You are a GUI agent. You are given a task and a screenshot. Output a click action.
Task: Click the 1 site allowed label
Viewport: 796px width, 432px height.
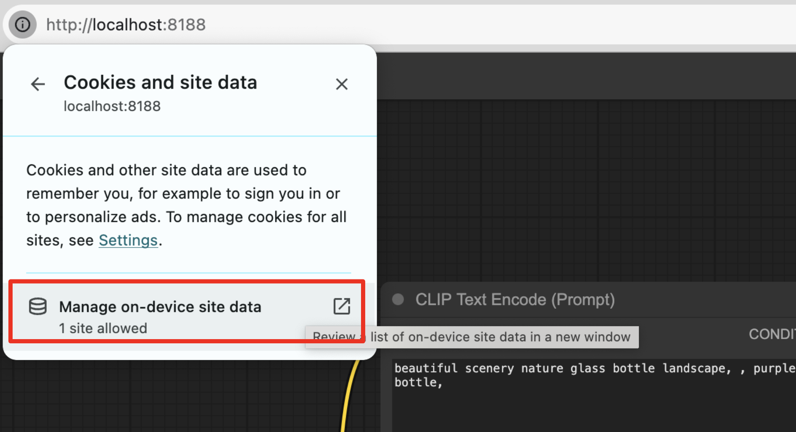[x=103, y=328]
